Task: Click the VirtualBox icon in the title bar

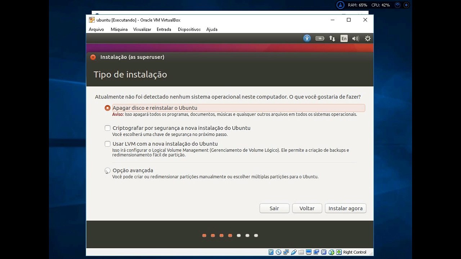Action: coord(92,20)
